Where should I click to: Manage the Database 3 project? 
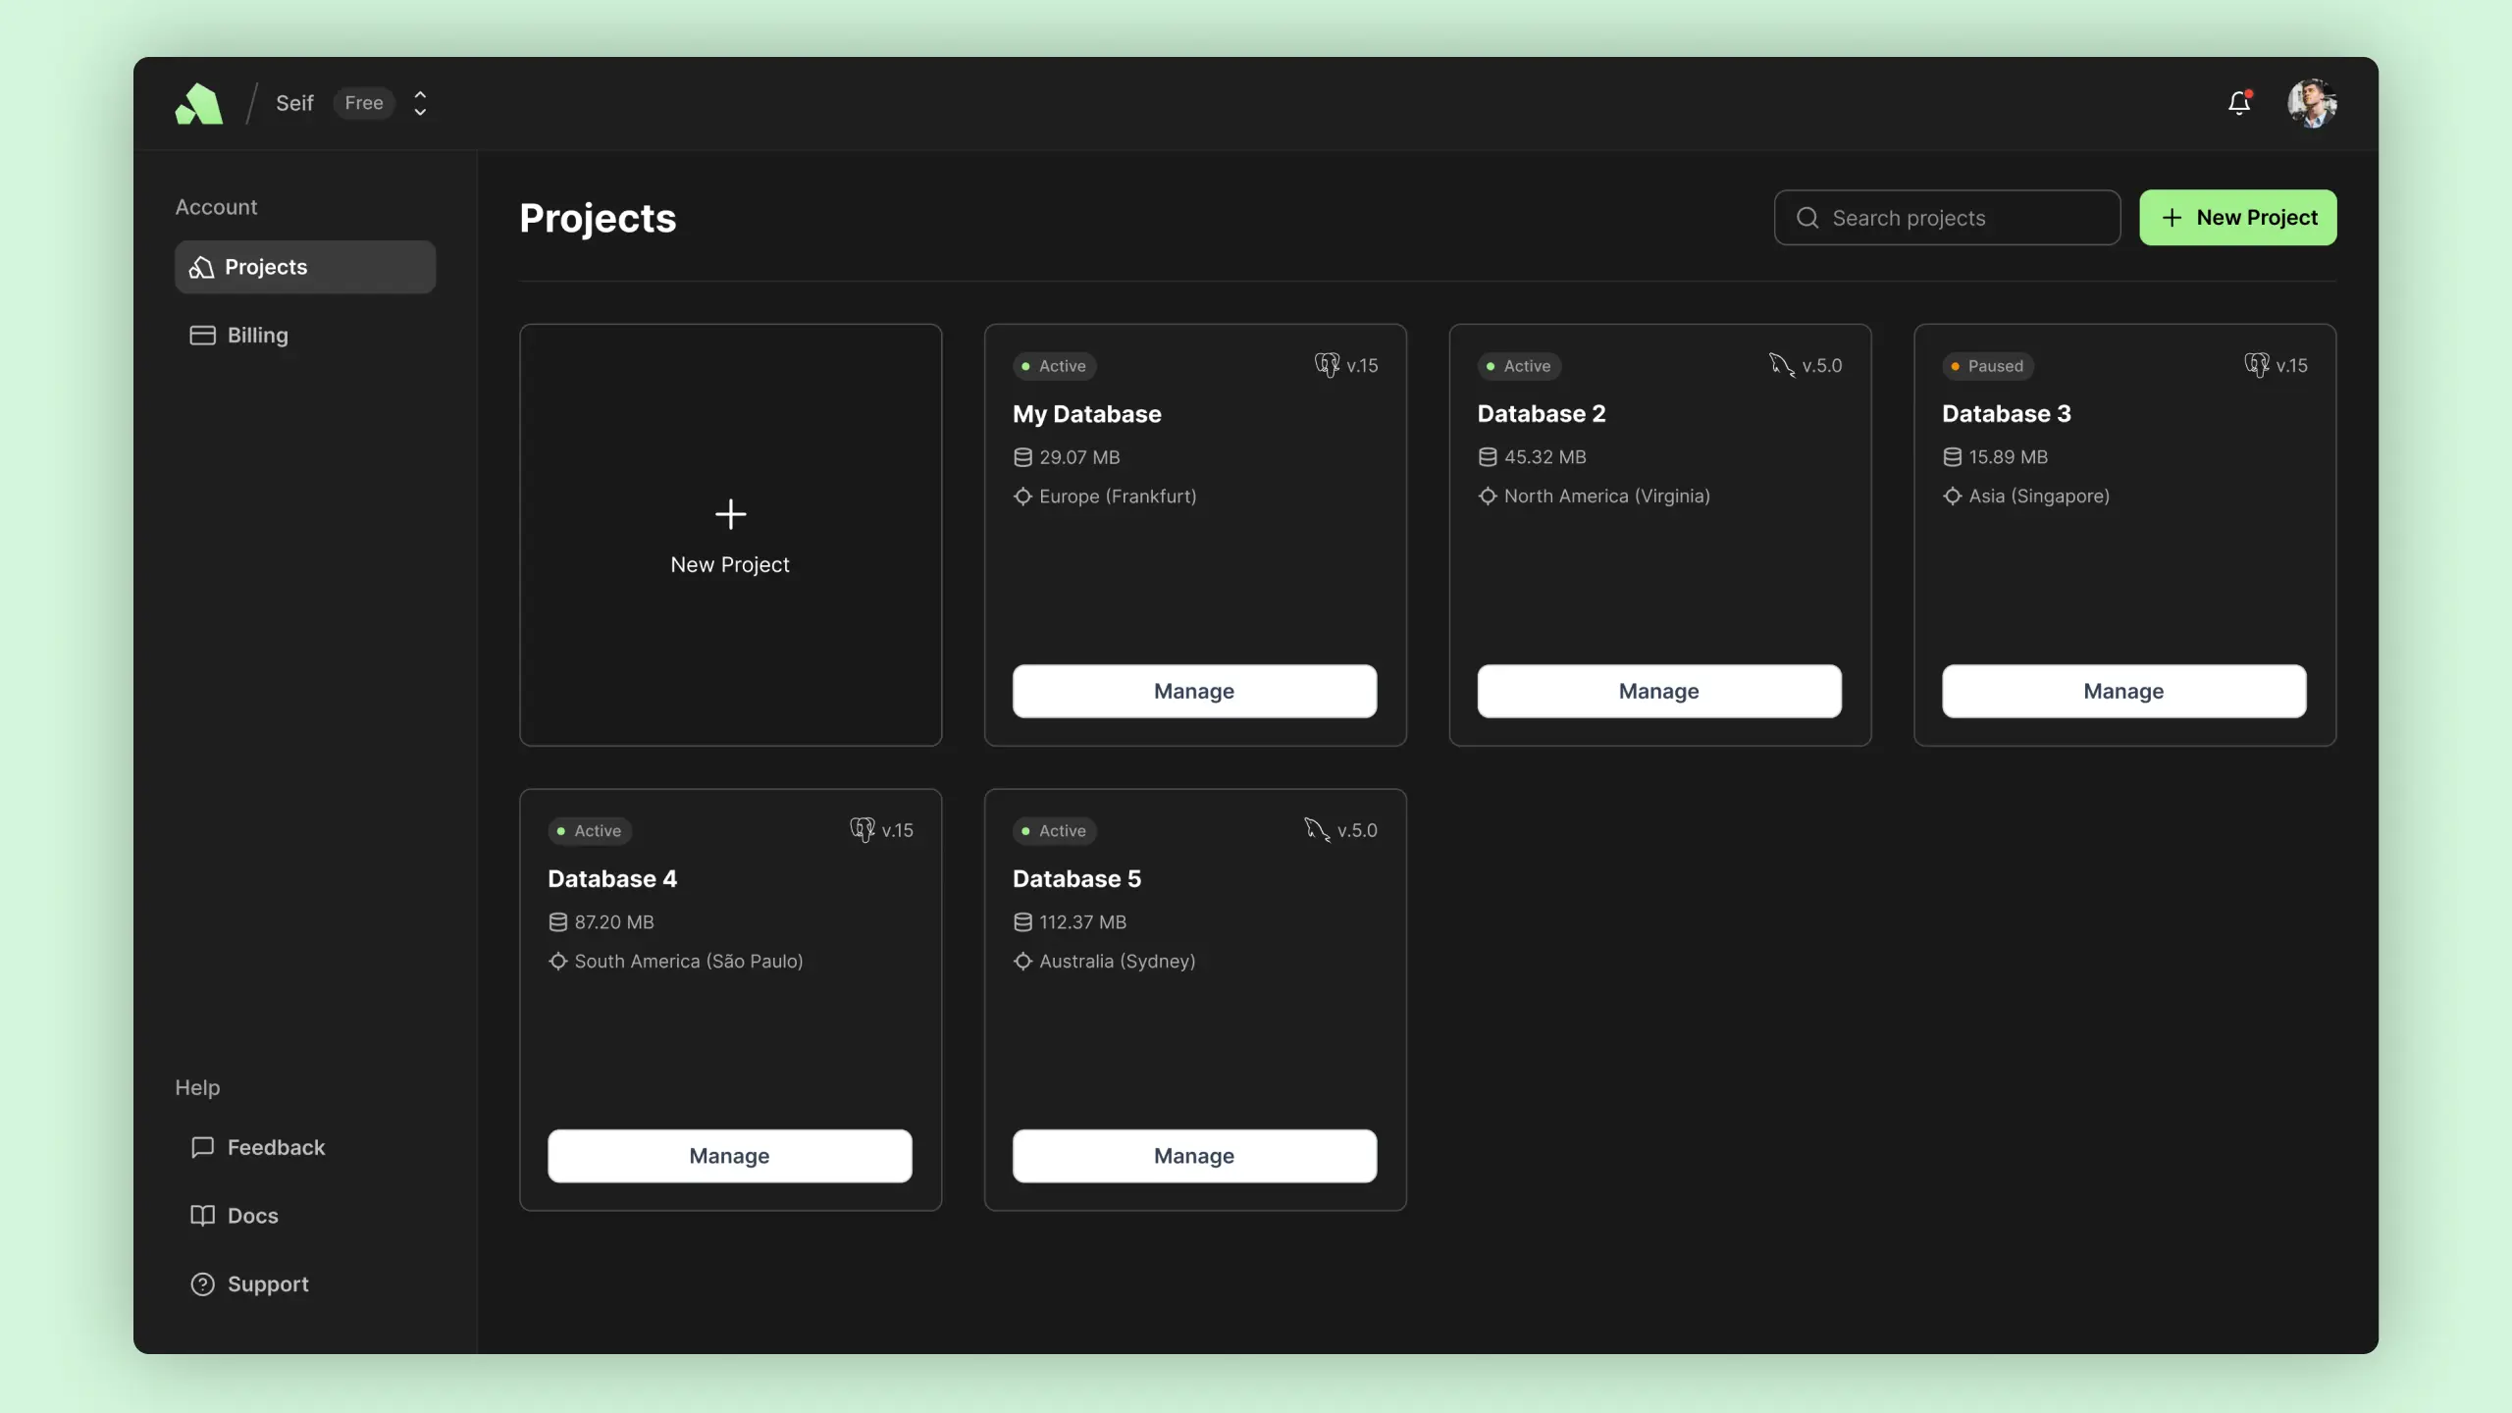click(x=2123, y=691)
